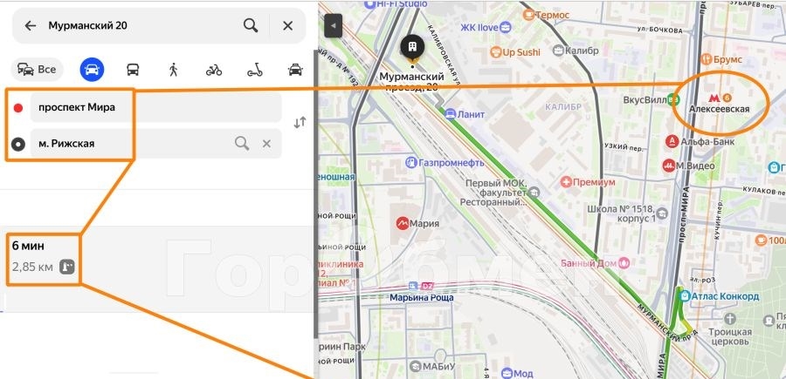
Task: Choose the walking route mode
Action: pyautogui.click(x=173, y=70)
